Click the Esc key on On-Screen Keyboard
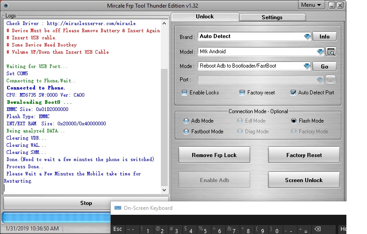The image size is (367, 234). [x=118, y=229]
